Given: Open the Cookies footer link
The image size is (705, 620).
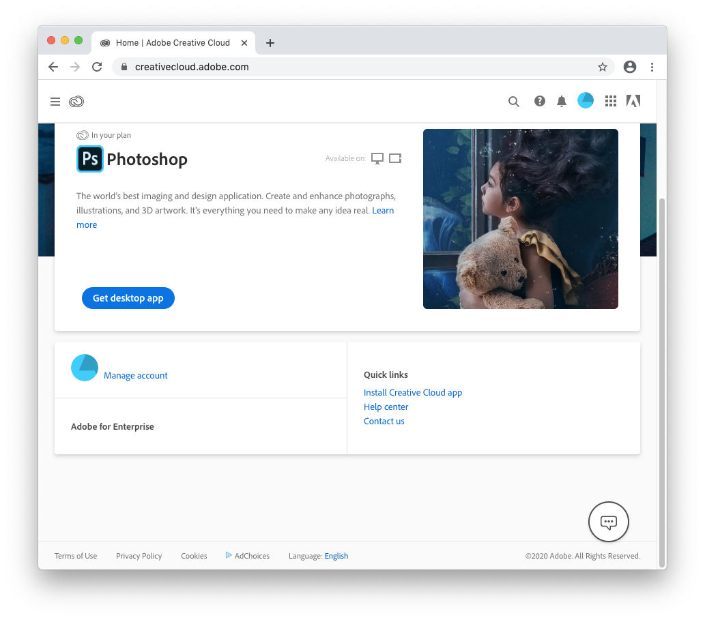Looking at the screenshot, I should [x=195, y=556].
